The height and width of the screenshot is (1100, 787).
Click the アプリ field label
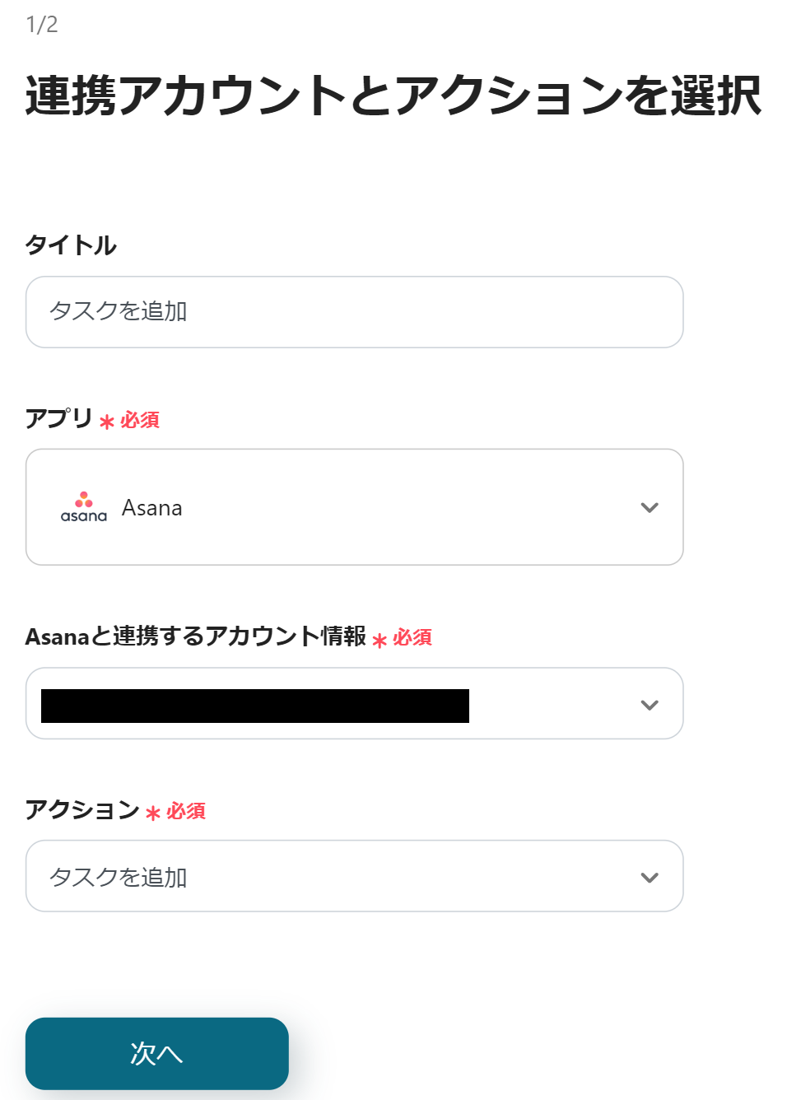click(x=59, y=418)
